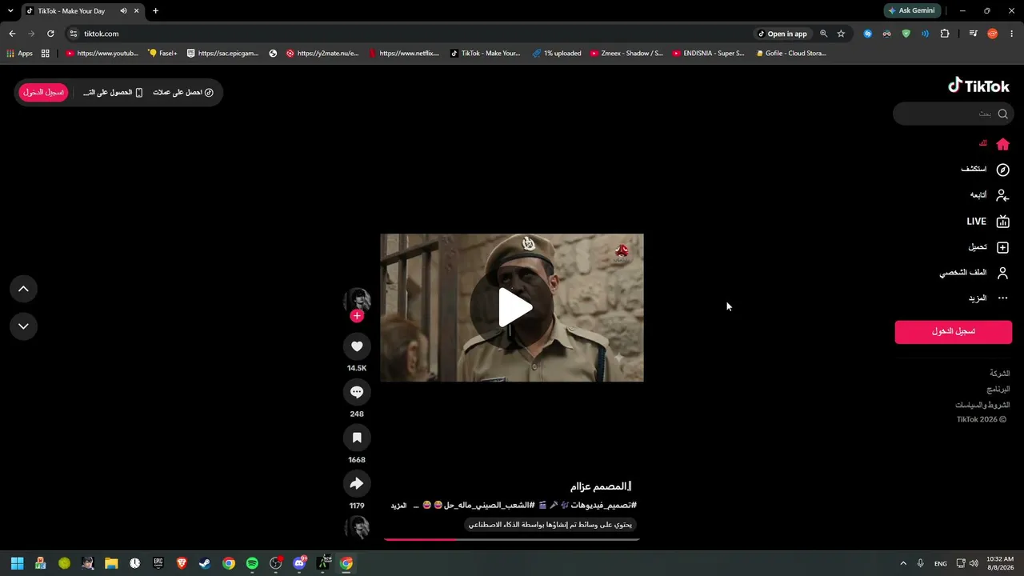The width and height of the screenshot is (1024, 576).
Task: Open the LIVE section
Action: [988, 222]
